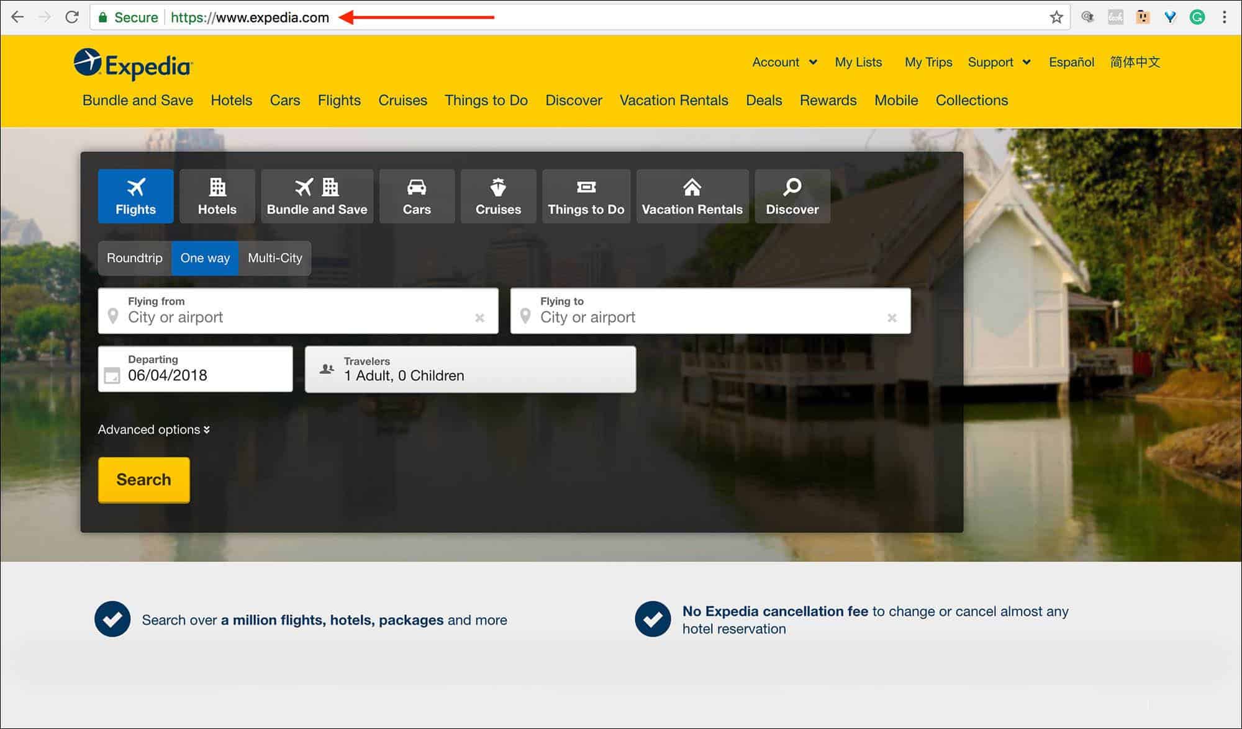Switch to Cars search tab
This screenshot has height=729, width=1242.
pos(417,196)
